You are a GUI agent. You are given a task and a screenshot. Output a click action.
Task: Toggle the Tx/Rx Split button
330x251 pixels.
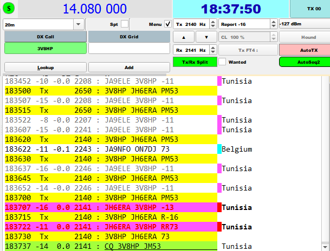(195, 62)
